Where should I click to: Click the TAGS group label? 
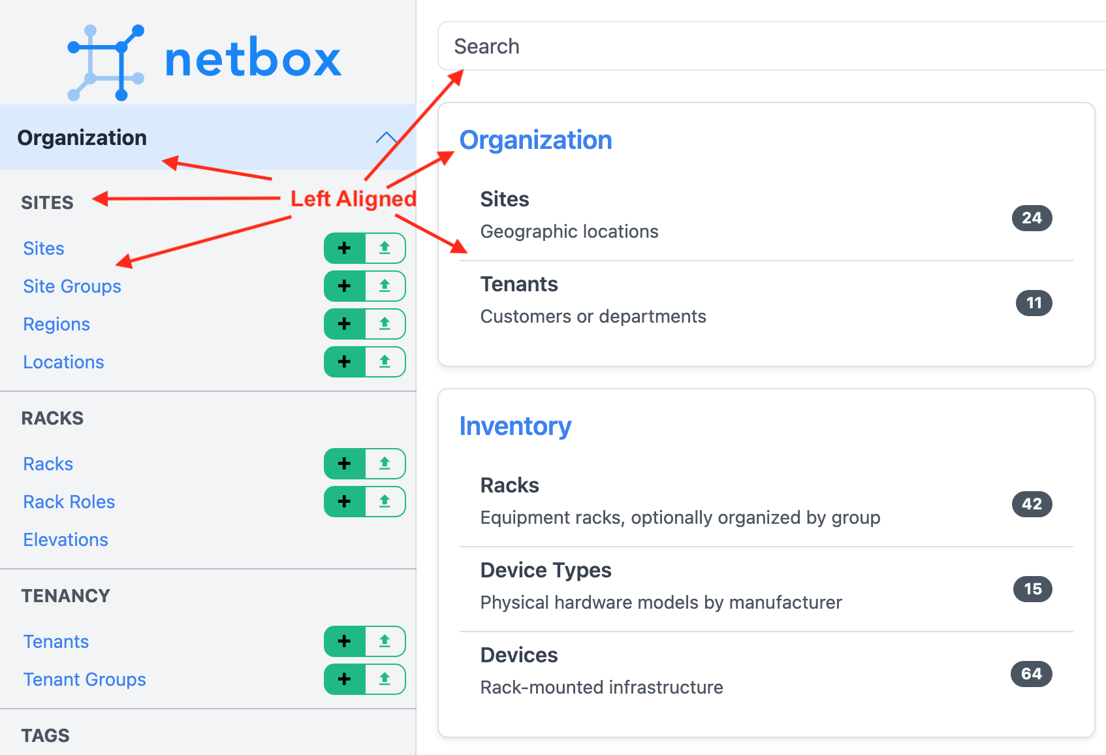coord(45,735)
